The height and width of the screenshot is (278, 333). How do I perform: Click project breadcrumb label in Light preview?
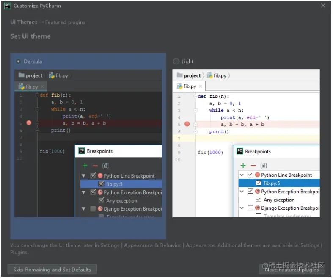tap(192, 75)
